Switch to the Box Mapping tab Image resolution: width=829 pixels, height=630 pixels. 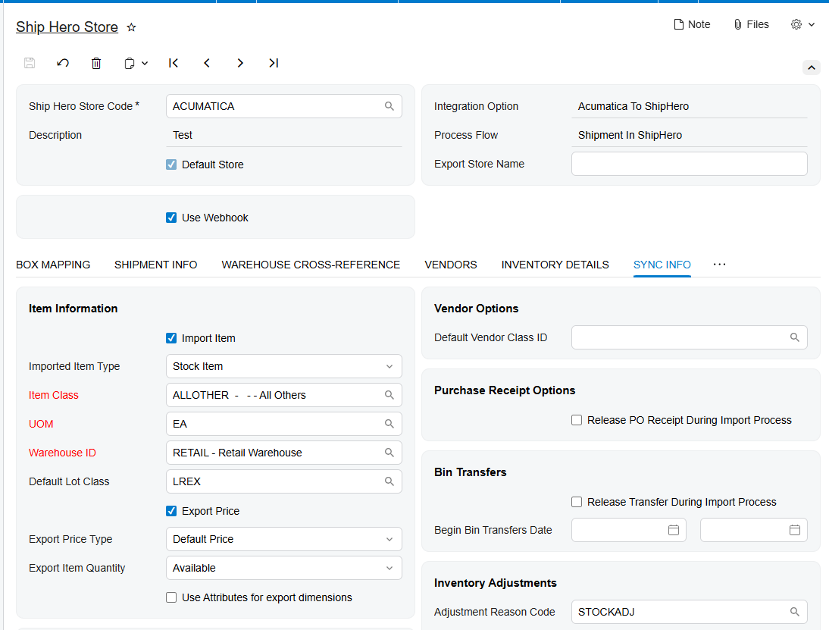53,265
